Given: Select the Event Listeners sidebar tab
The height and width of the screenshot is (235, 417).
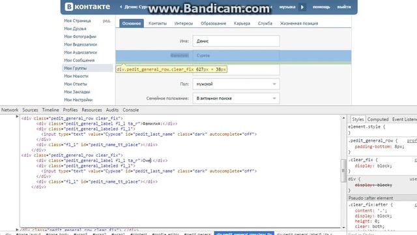Looking at the screenshot, I should coord(404,119).
